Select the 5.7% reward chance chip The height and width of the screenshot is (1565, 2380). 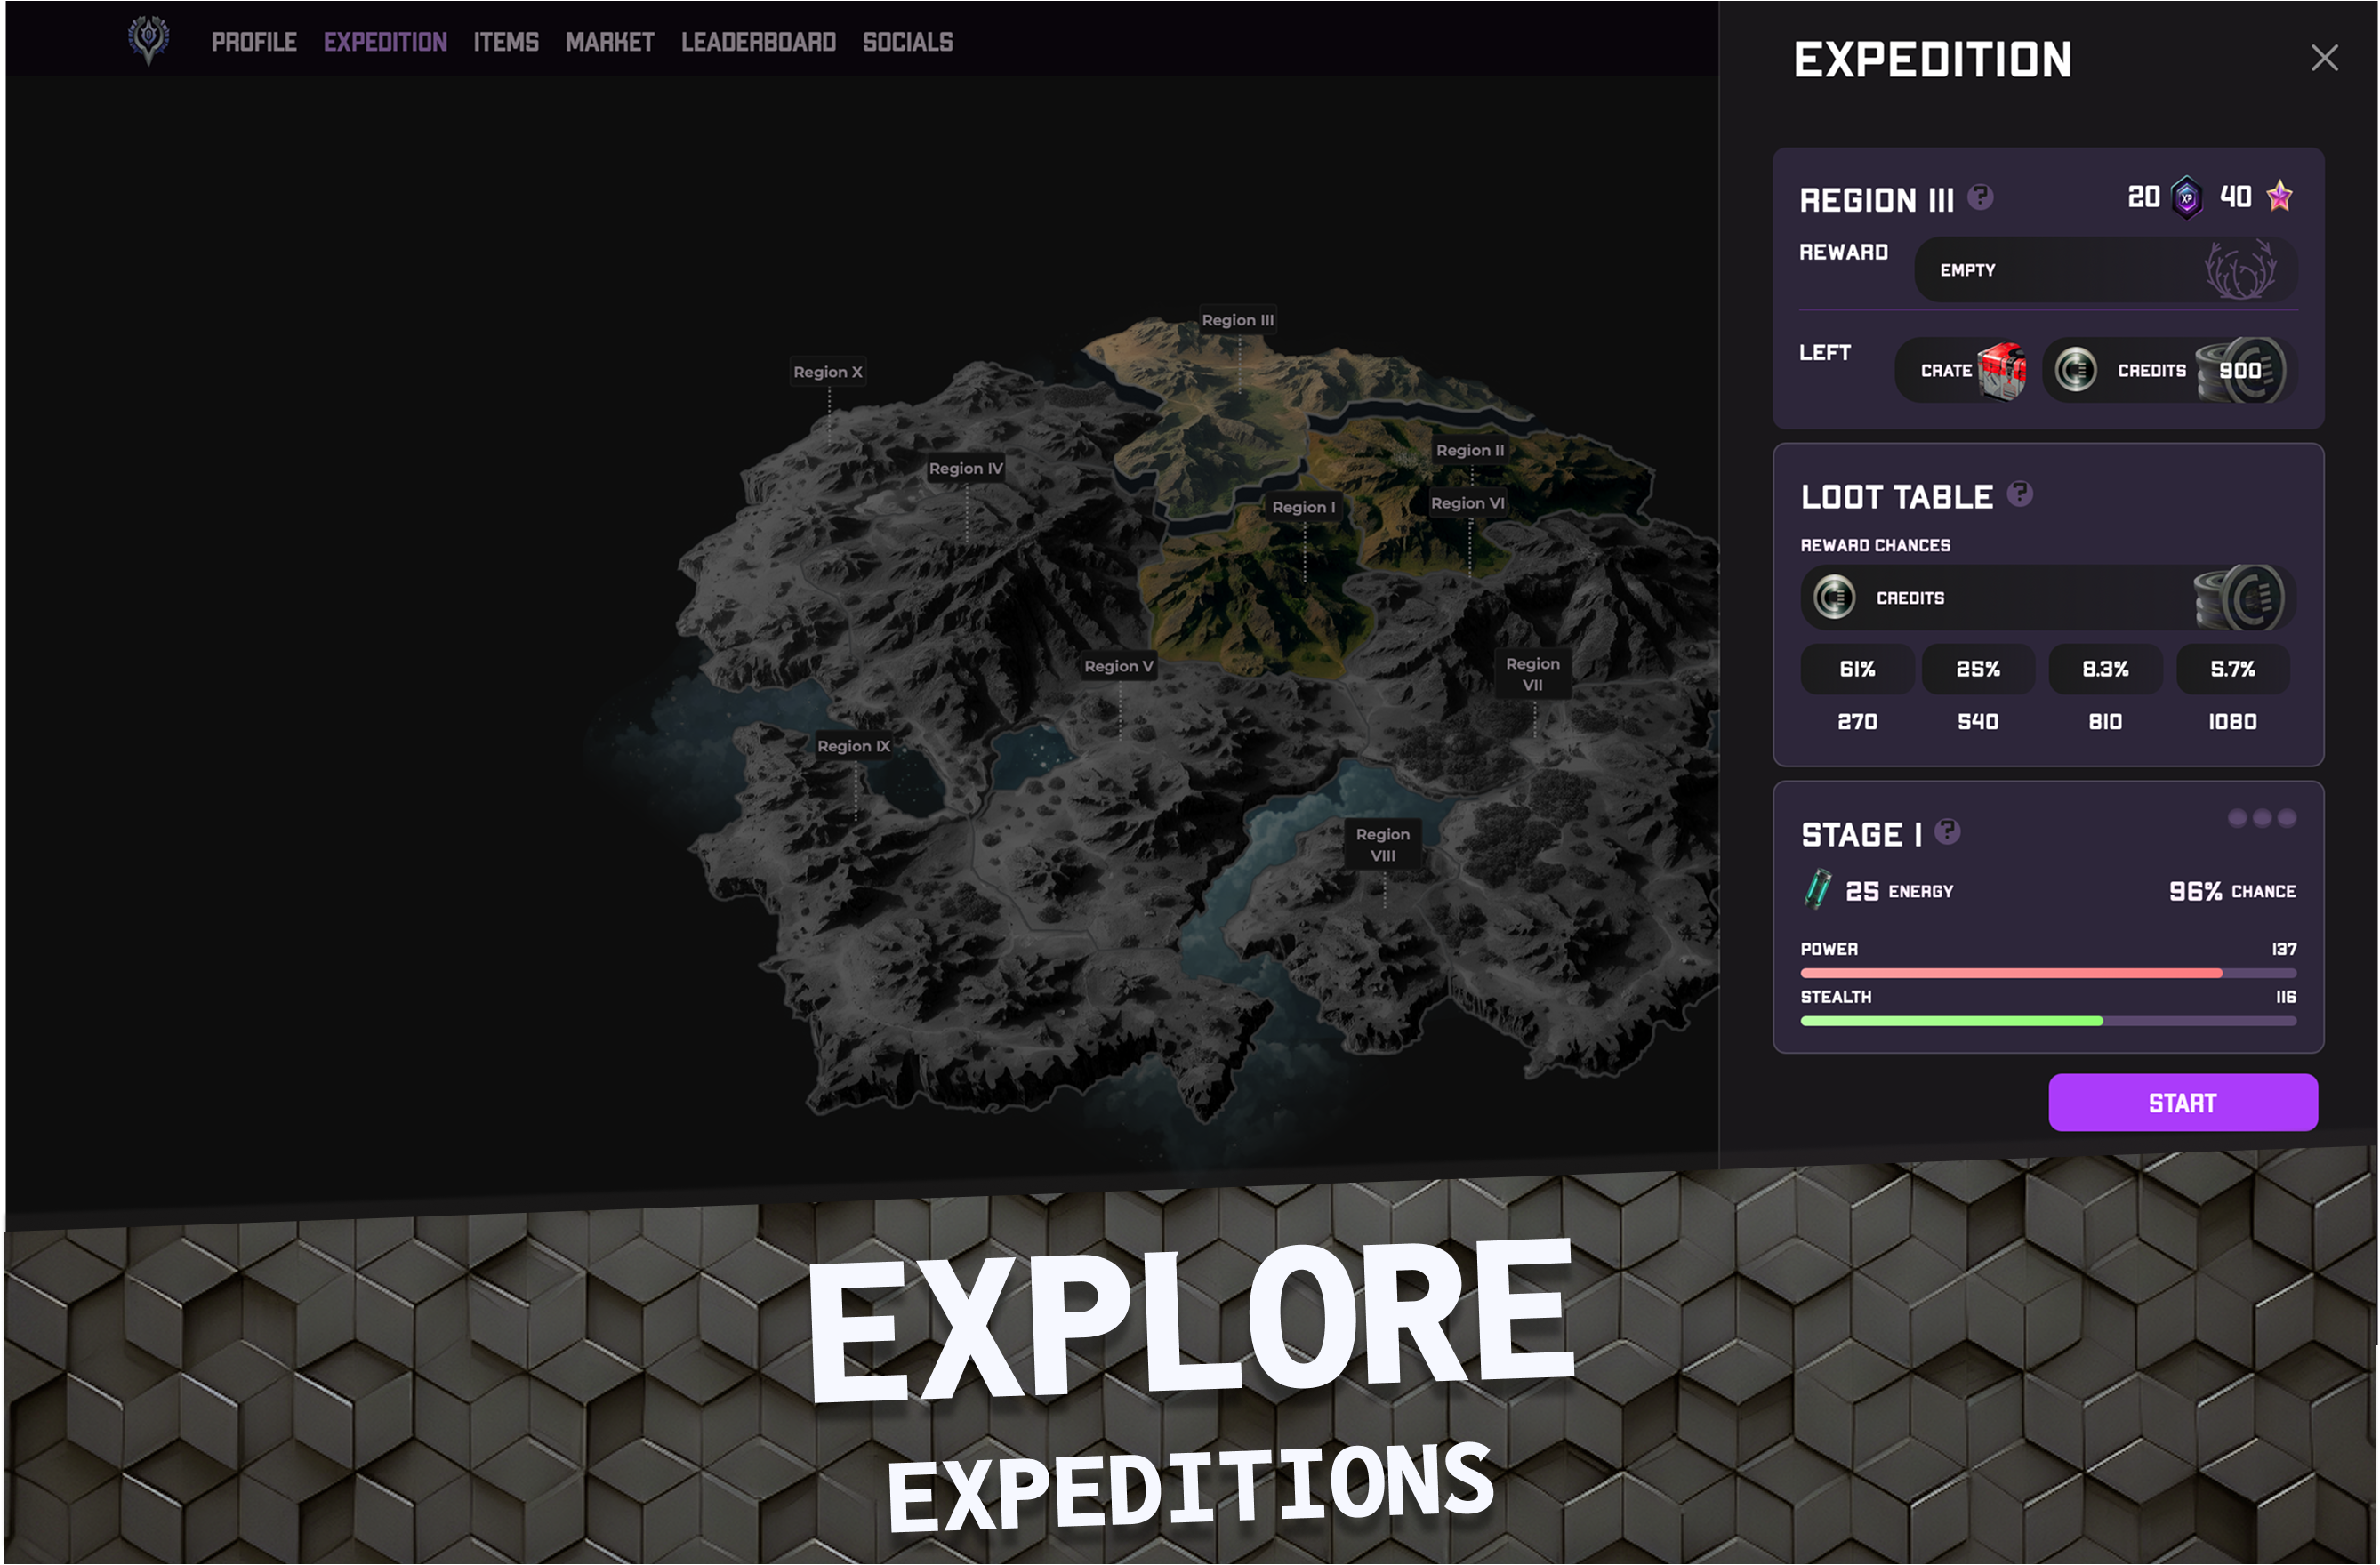2232,669
